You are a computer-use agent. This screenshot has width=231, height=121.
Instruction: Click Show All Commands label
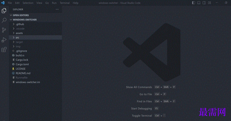(139, 87)
